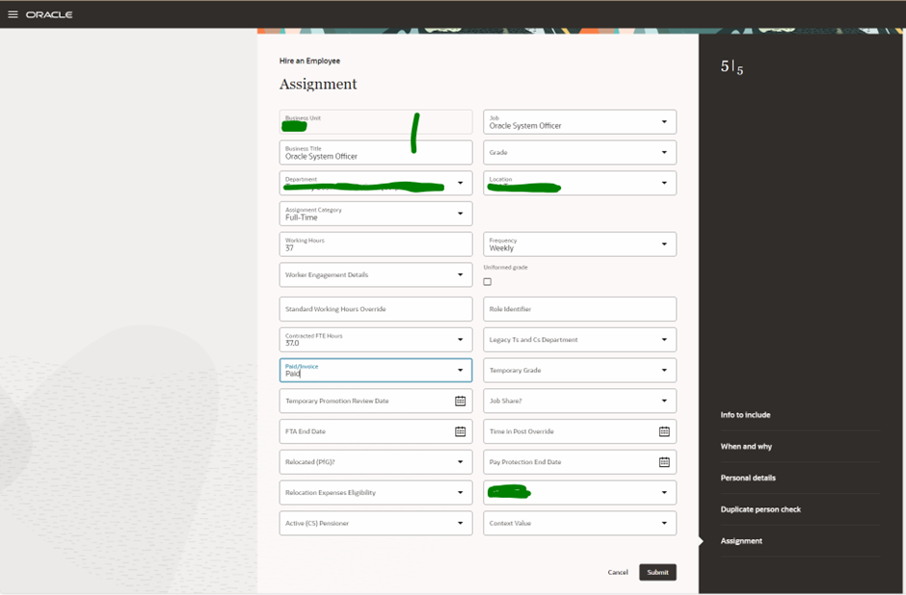The image size is (906, 595).
Task: Select the When and why step
Action: pyautogui.click(x=744, y=446)
